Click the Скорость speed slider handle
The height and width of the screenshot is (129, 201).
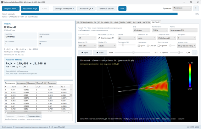coord(179,52)
